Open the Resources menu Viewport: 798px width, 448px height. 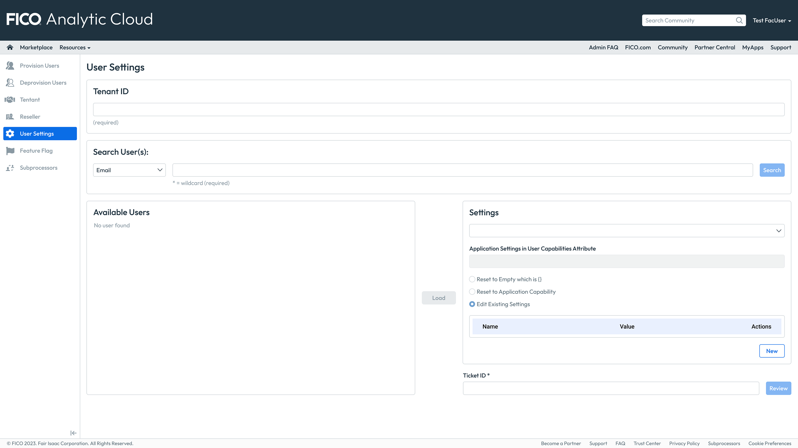[x=75, y=48]
